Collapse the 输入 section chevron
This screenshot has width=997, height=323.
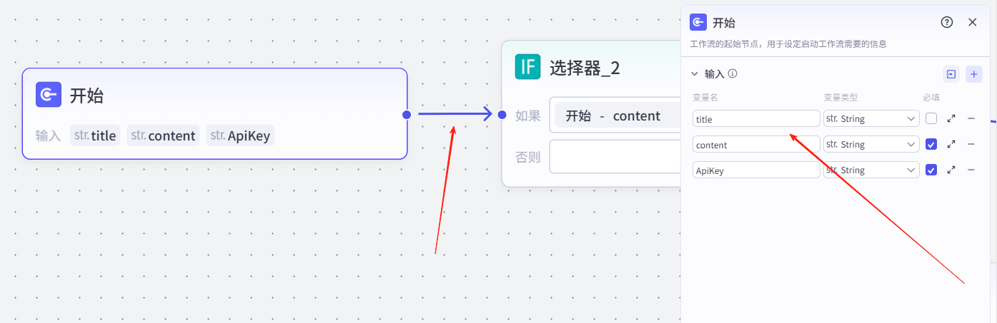coord(694,73)
